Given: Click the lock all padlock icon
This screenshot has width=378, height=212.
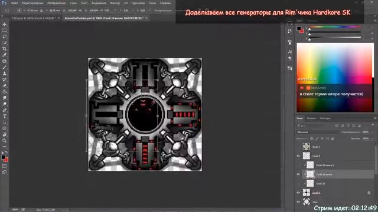Looking at the screenshot, I should coord(333,139).
